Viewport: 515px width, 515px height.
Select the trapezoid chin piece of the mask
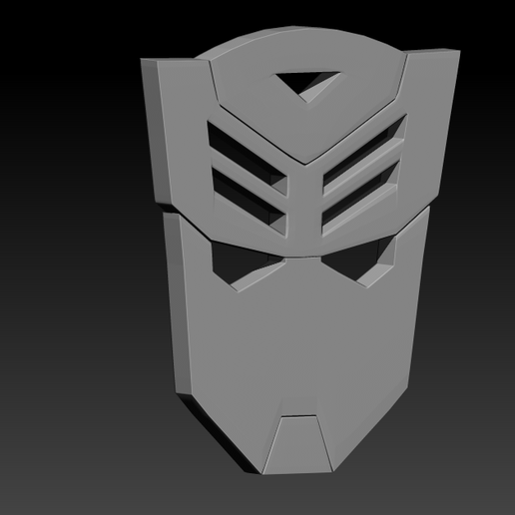pos(298,444)
